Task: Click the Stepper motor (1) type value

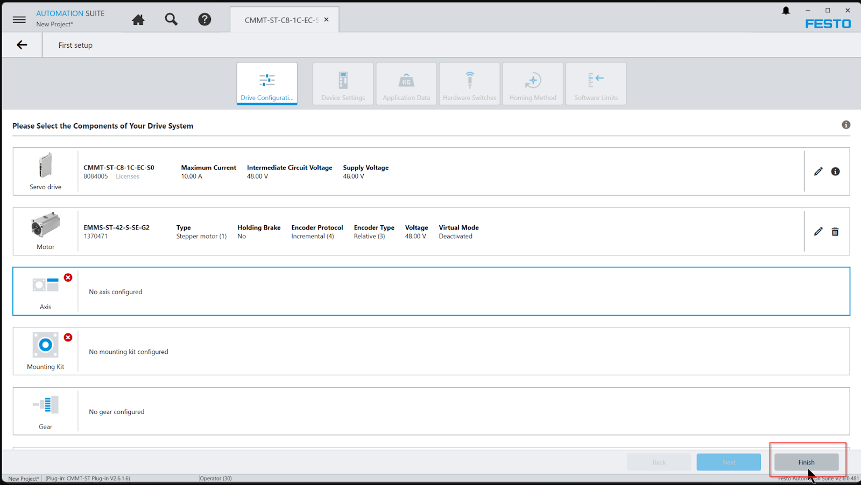Action: tap(201, 236)
